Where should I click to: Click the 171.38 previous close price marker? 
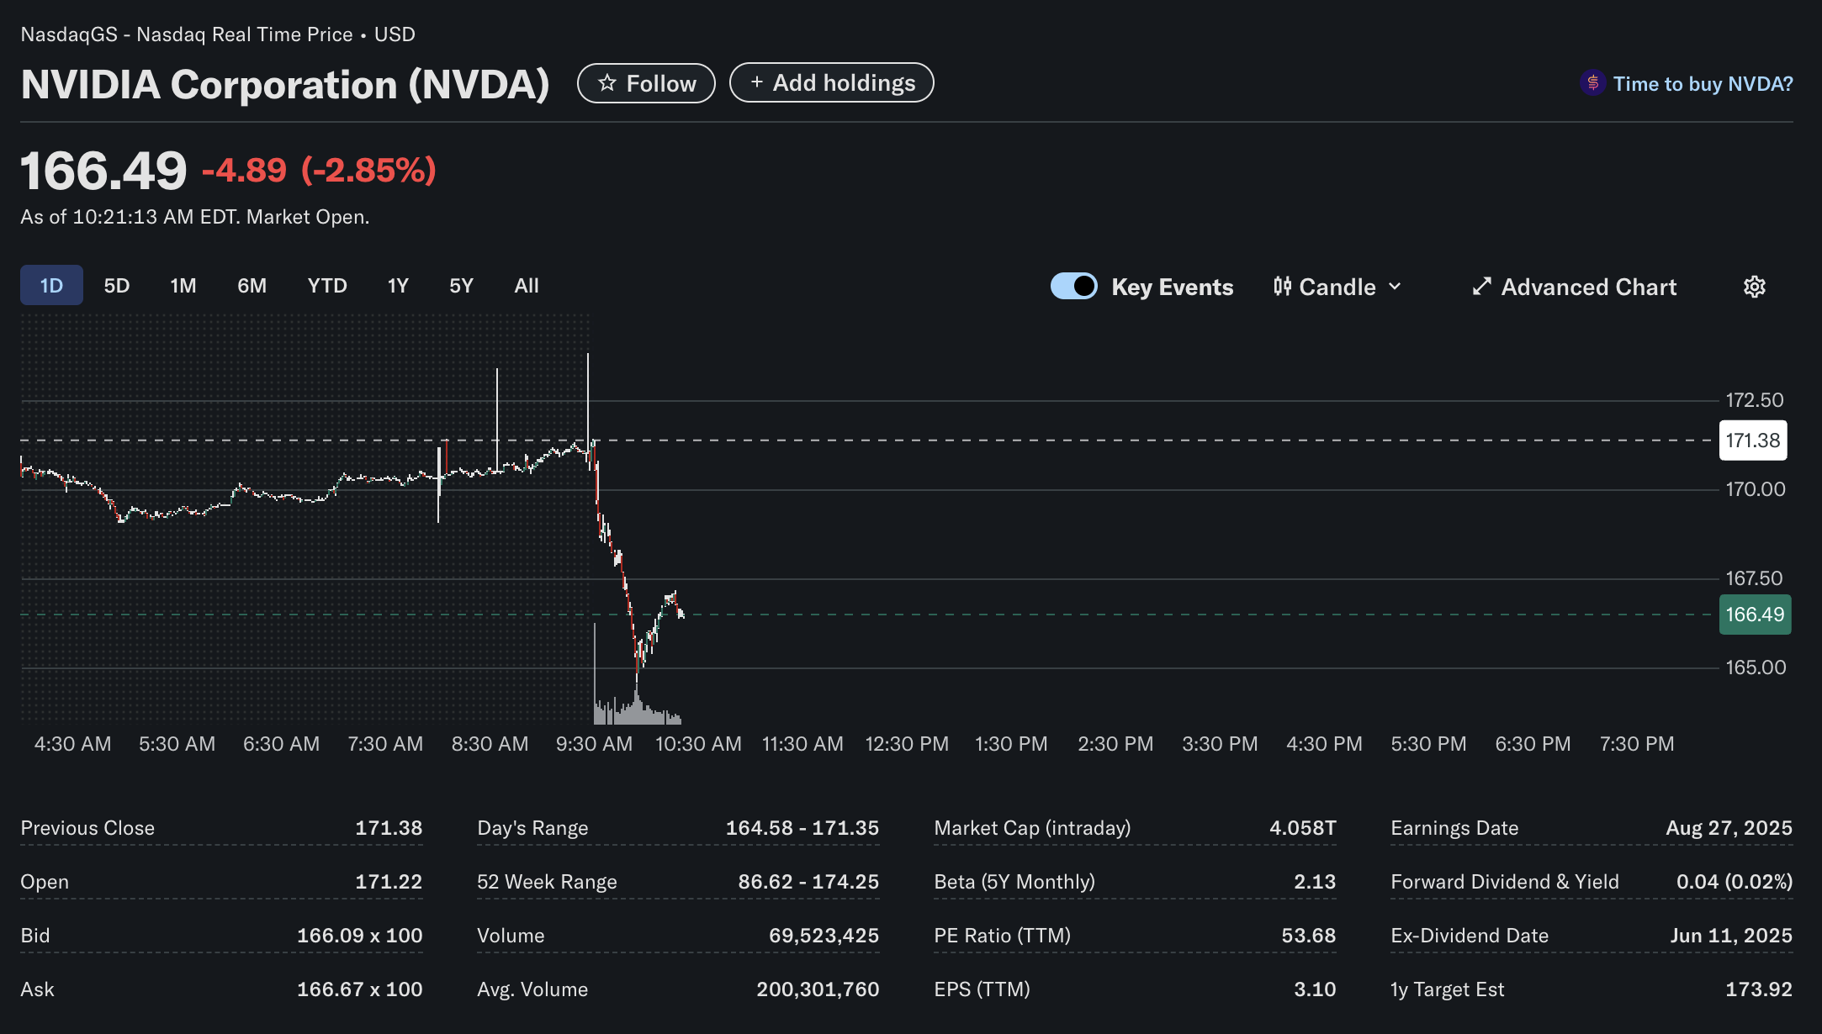(x=1753, y=441)
